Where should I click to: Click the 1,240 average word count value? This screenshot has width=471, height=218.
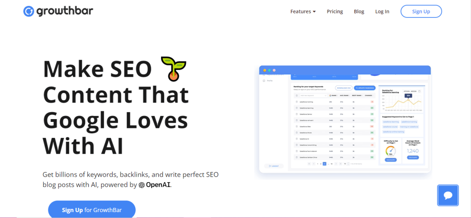(x=413, y=151)
